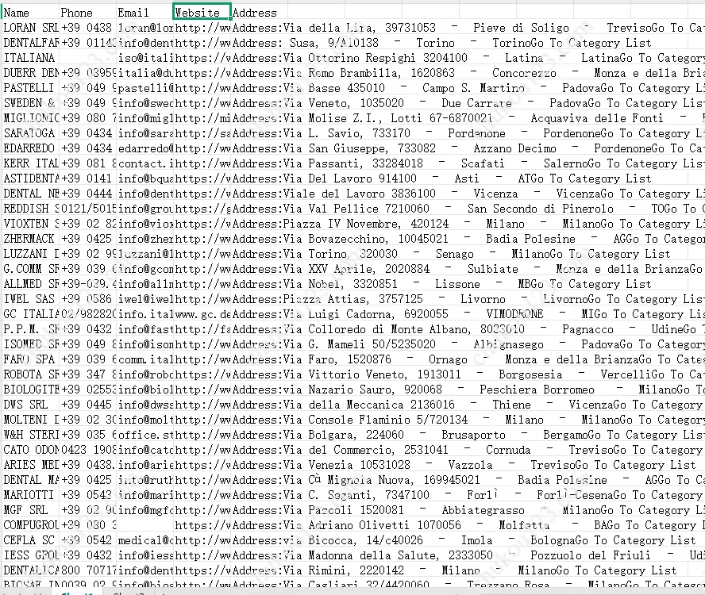Select the Phone header cell
Viewport: 705px width, 595px height.
(87, 13)
